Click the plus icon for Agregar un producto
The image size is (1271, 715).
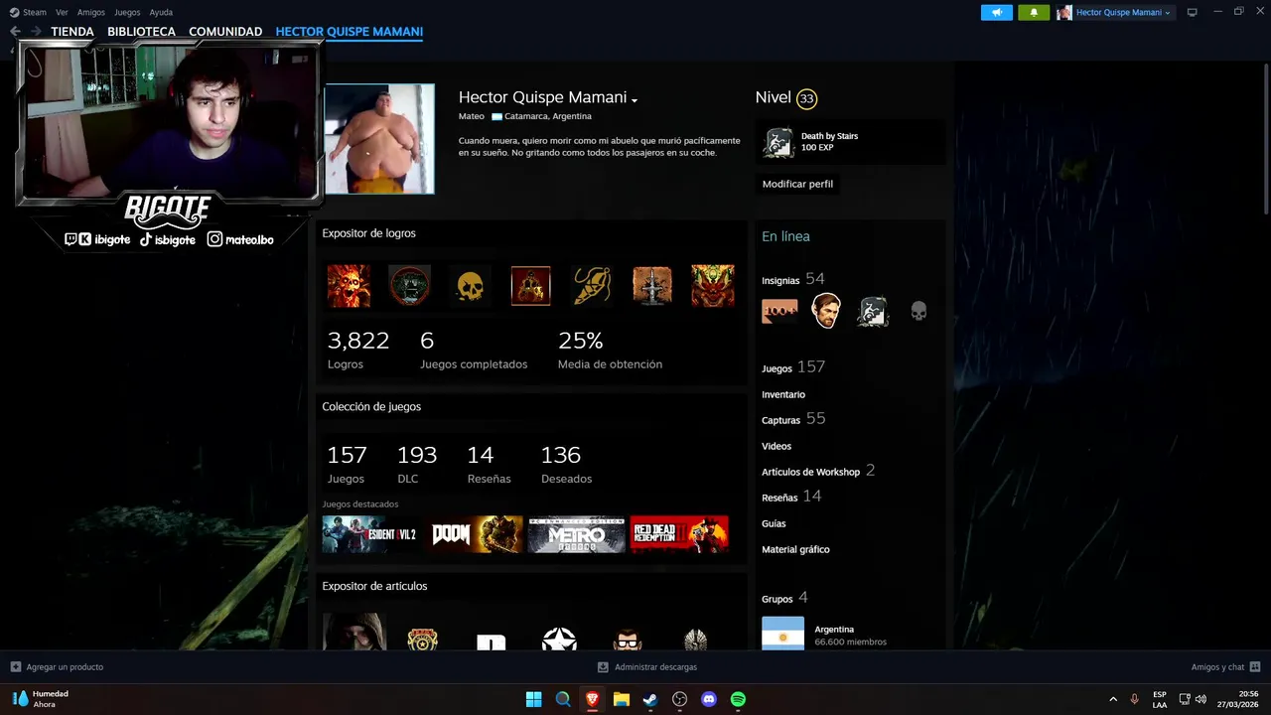click(x=15, y=667)
